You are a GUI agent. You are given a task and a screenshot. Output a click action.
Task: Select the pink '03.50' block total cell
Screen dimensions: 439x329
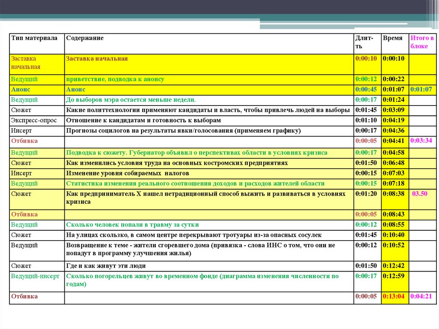pyautogui.click(x=420, y=194)
